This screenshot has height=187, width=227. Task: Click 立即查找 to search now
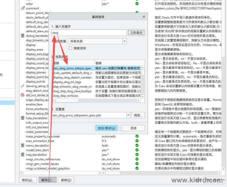pos(136,33)
